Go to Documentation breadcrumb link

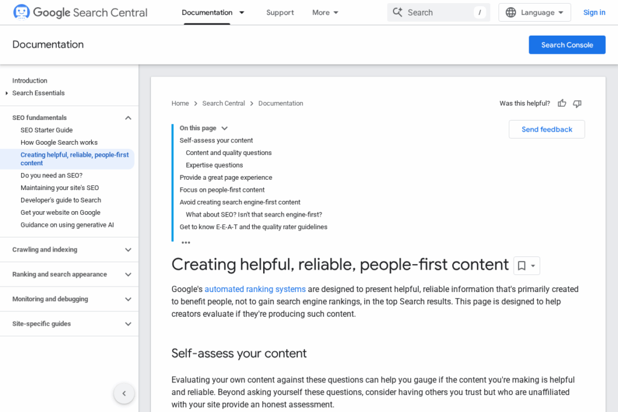pyautogui.click(x=281, y=103)
